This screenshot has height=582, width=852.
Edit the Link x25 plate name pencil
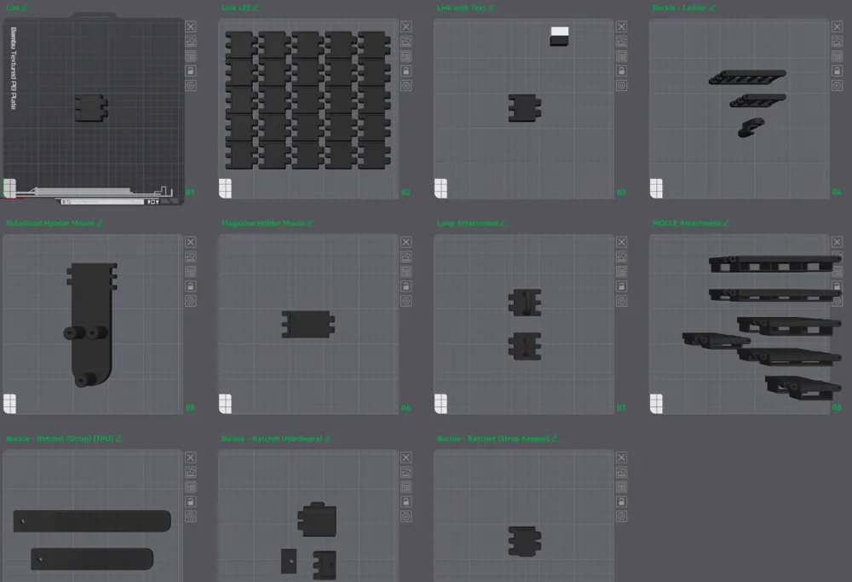(256, 8)
